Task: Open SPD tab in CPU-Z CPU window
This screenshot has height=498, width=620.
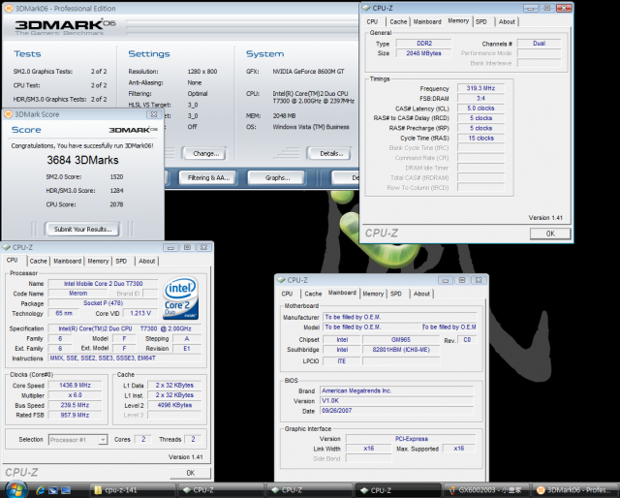Action: coord(121,261)
